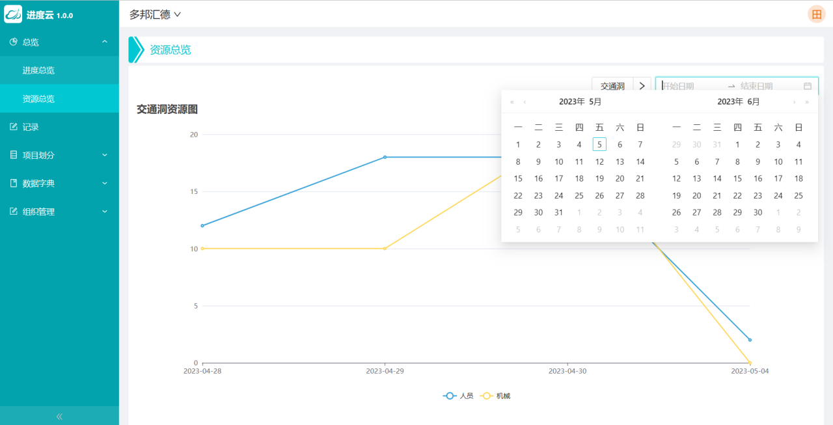833x425 pixels.
Task: Go to next year in calendar
Action: (807, 102)
